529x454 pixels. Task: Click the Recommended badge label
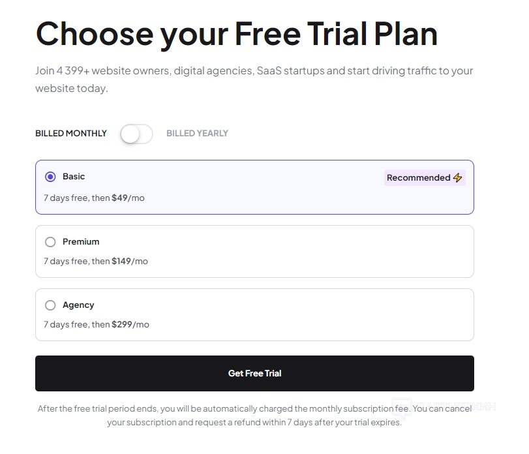point(418,178)
